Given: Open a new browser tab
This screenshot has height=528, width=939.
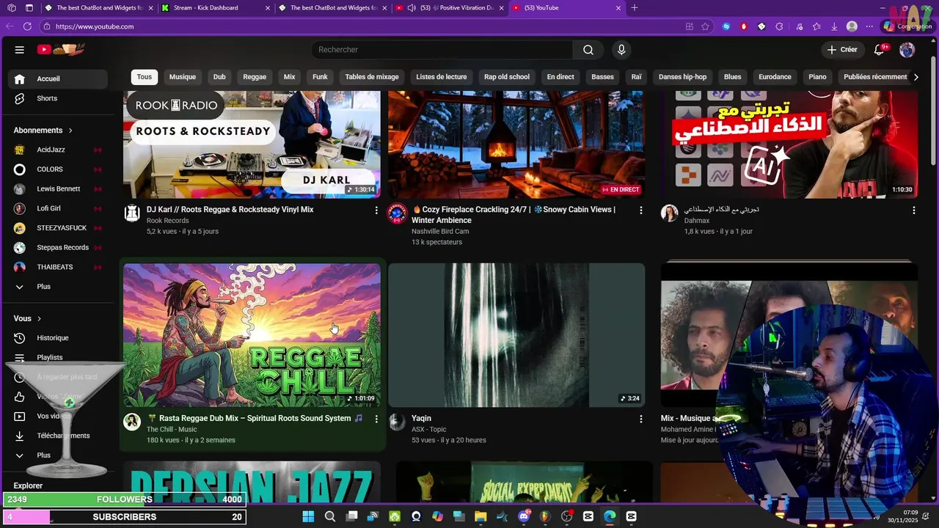Looking at the screenshot, I should [635, 8].
